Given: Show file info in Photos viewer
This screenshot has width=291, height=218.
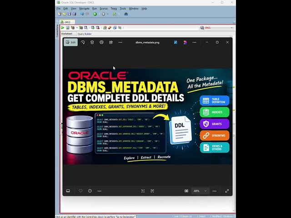Looking at the screenshot, I should coord(90,191).
